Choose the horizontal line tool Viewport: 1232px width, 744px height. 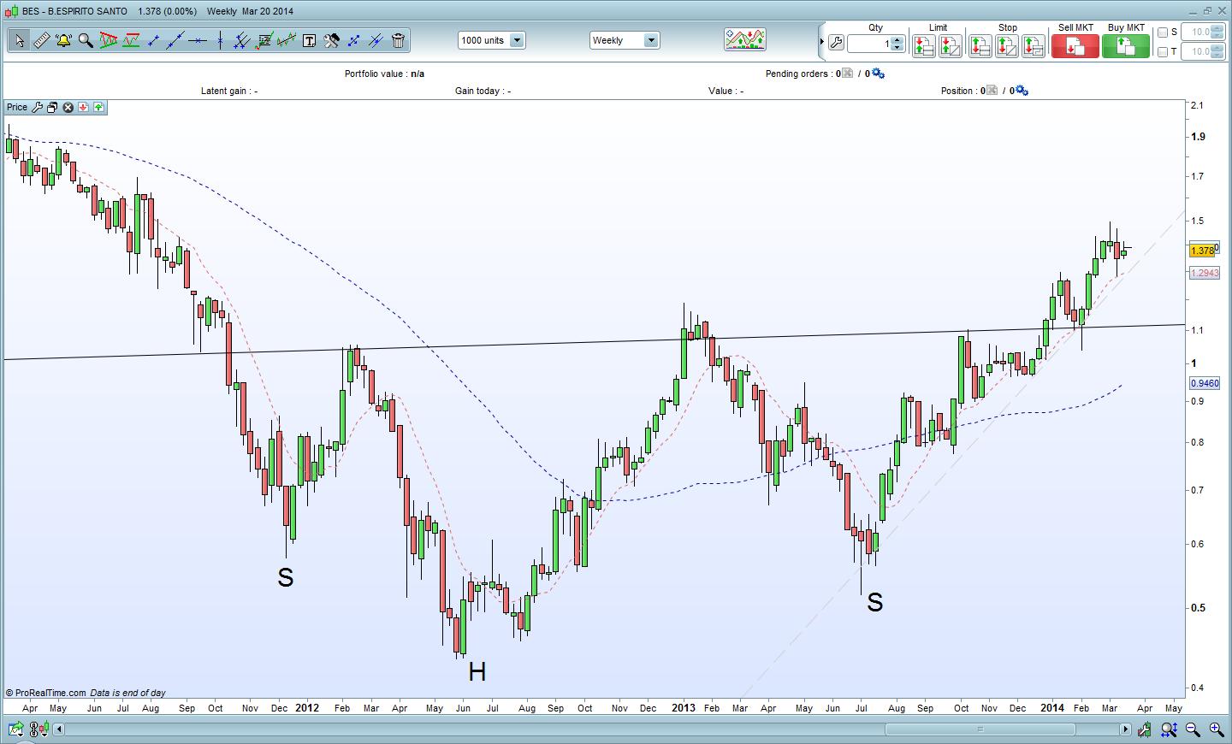pos(198,40)
